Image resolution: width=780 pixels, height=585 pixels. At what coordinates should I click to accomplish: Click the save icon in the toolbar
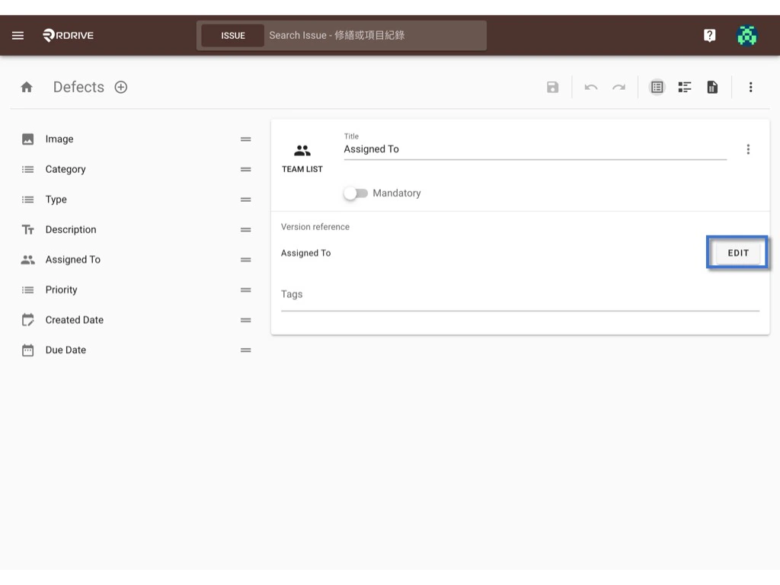pos(552,87)
